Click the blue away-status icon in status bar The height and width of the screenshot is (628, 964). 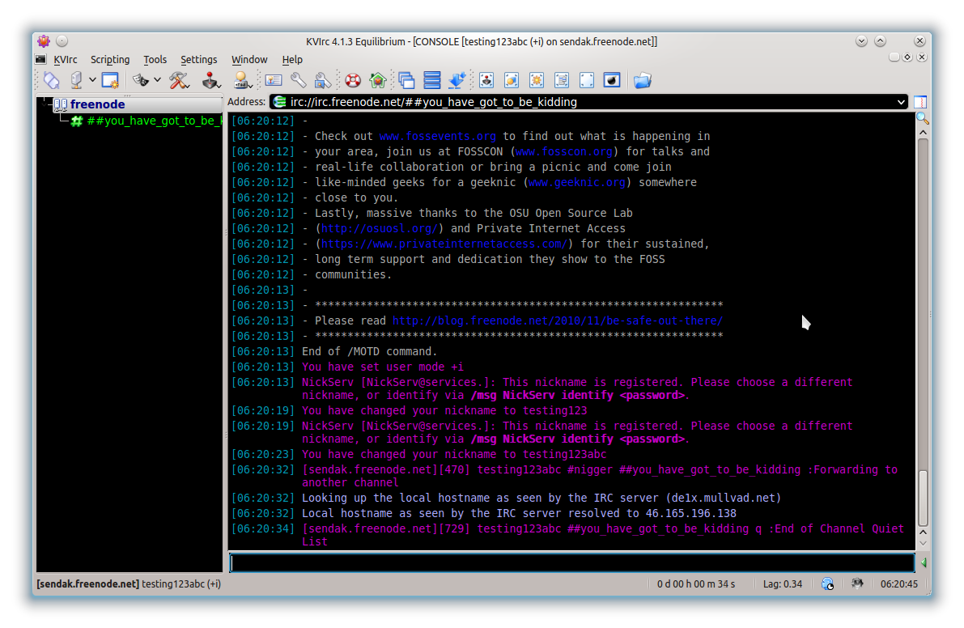click(x=827, y=583)
